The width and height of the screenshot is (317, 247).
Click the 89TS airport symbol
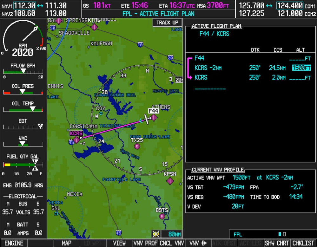click(162, 216)
